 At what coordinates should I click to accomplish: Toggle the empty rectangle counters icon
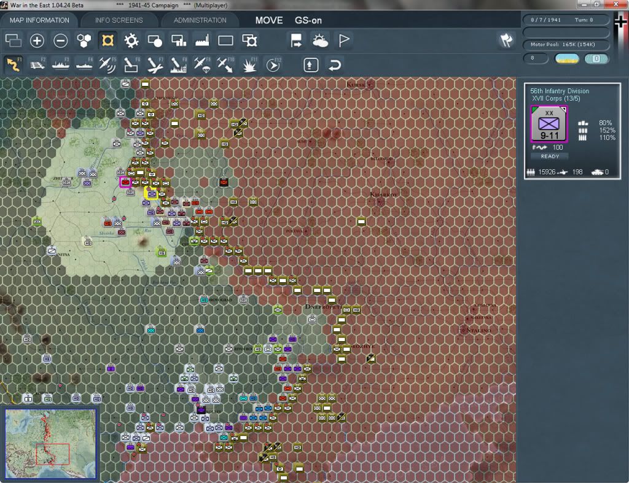[x=225, y=41]
